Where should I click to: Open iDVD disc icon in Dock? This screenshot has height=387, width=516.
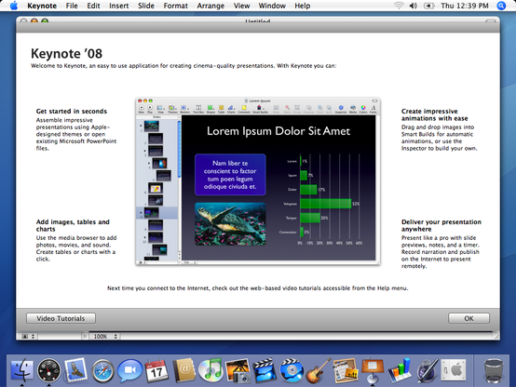click(292, 370)
